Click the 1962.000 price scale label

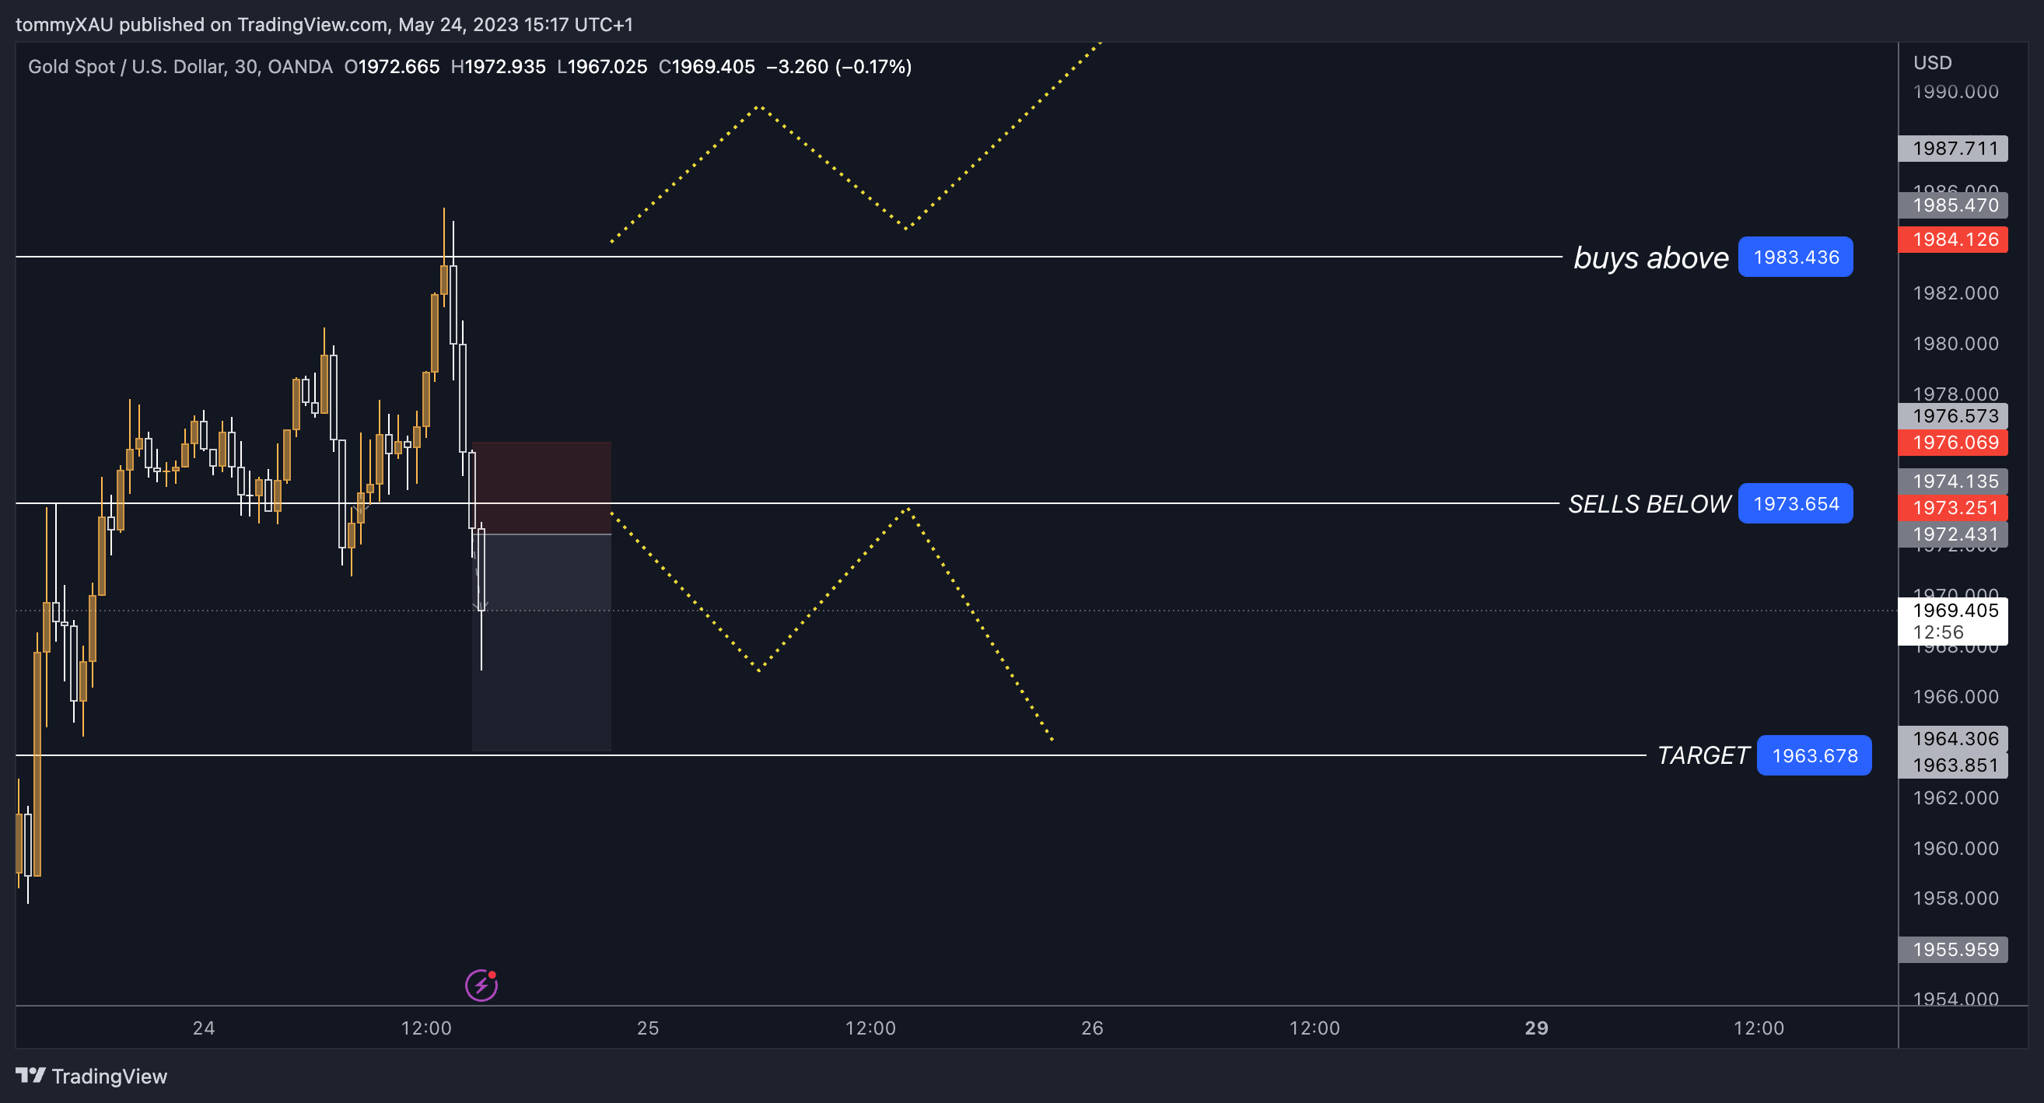(1955, 797)
